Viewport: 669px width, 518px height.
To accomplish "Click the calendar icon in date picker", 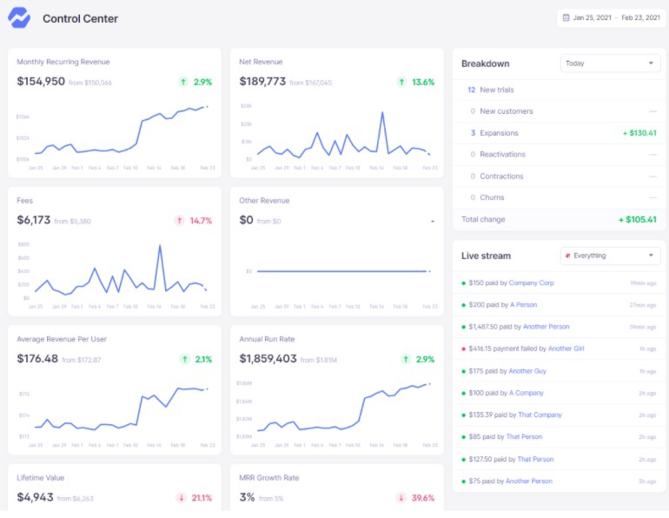I will tap(566, 17).
